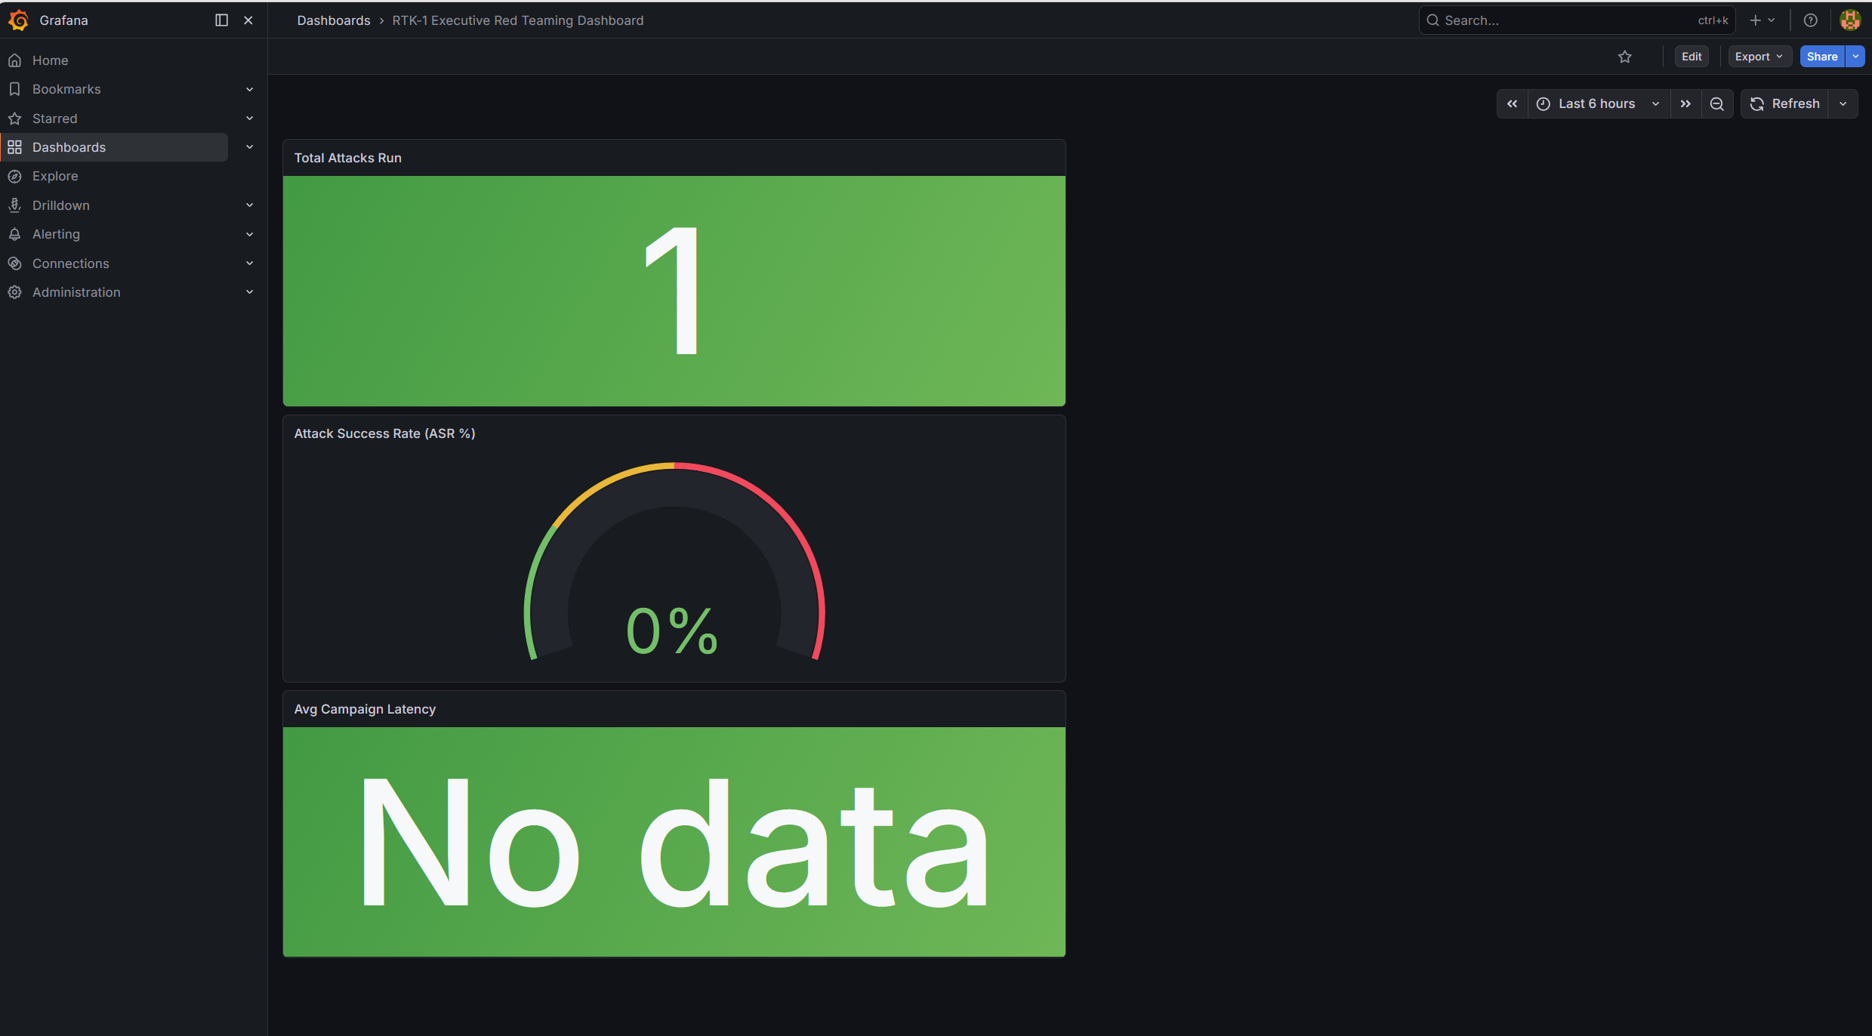Click the time-shift backward double-arrow icon

(1512, 103)
